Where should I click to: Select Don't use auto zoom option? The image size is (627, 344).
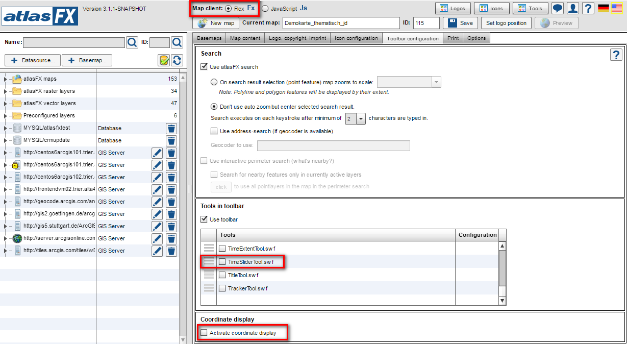214,107
